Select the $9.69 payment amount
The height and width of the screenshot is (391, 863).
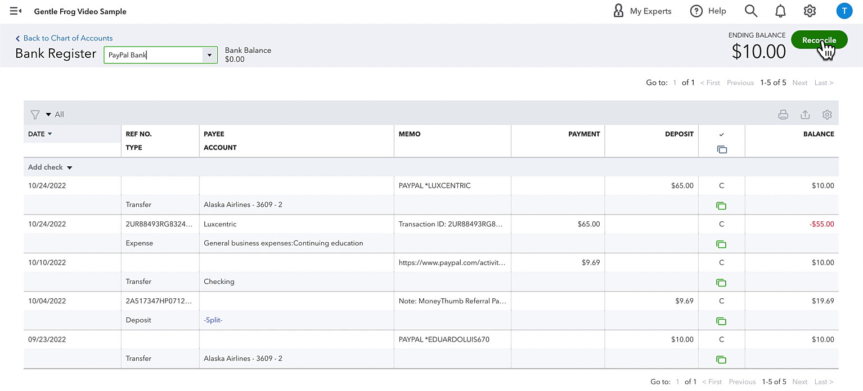click(x=591, y=262)
